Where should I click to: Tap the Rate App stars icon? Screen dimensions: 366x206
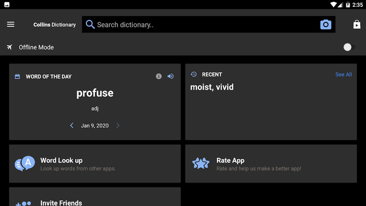[x=201, y=163]
